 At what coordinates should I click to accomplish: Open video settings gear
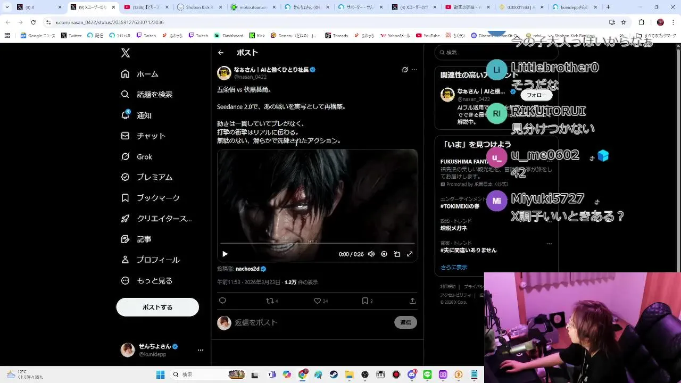384,254
